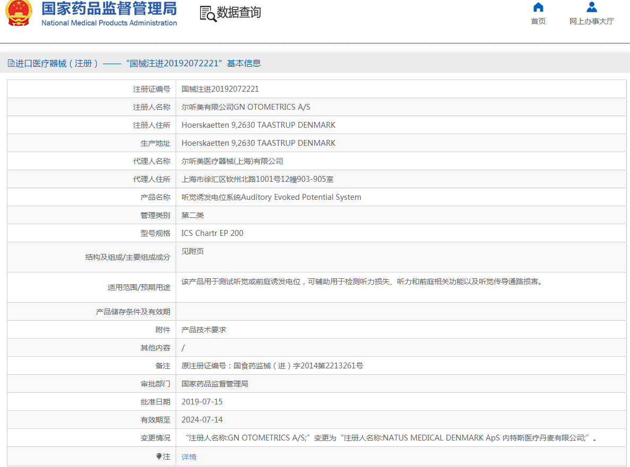The image size is (630, 467).
Task: Select registration number value 国械注进20192072221
Action: tap(220, 89)
